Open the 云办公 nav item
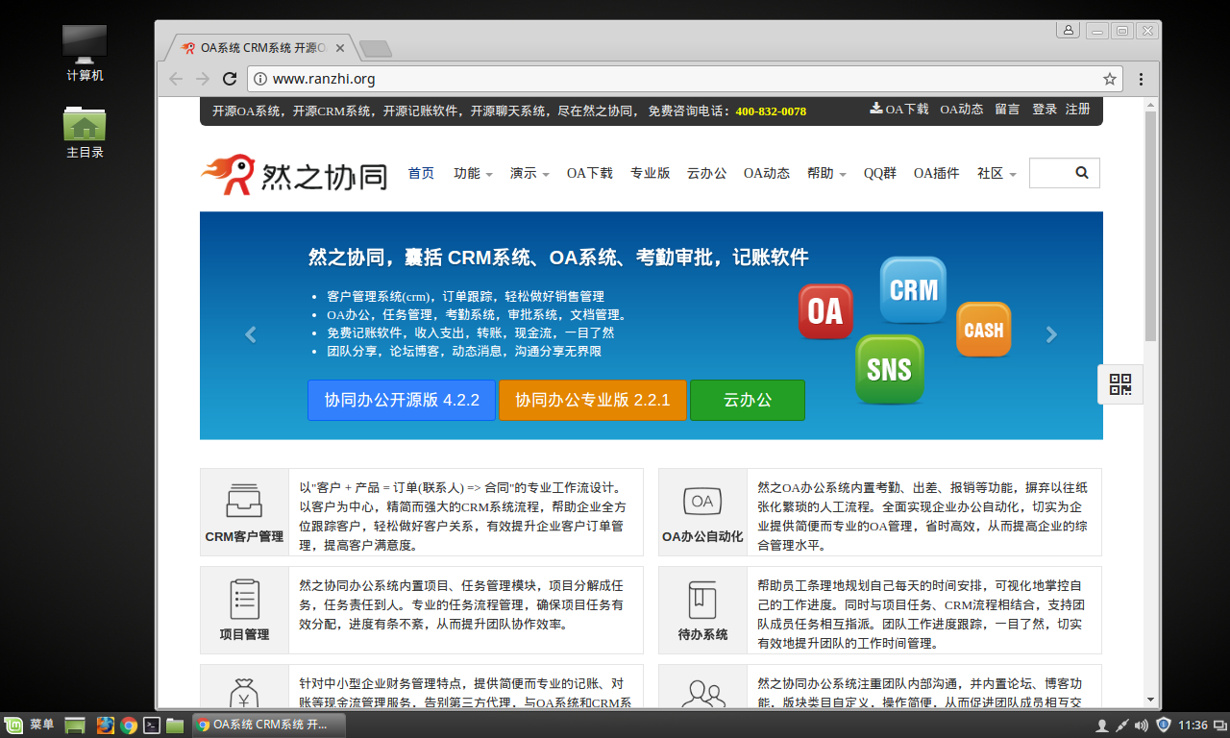 (x=706, y=174)
